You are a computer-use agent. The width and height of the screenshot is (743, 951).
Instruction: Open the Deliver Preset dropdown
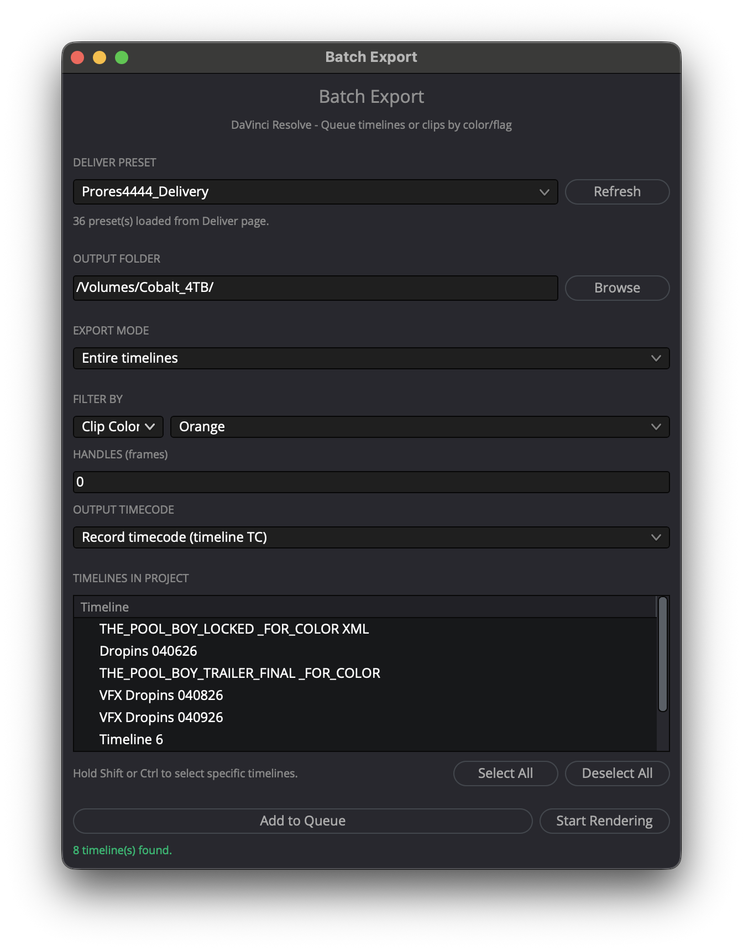pos(315,192)
